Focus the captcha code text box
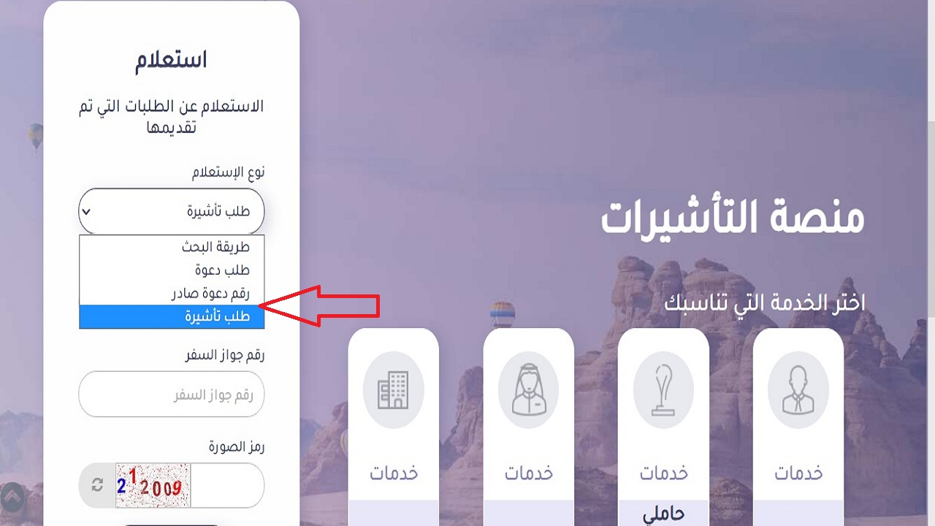The image size is (935, 526). tap(226, 485)
